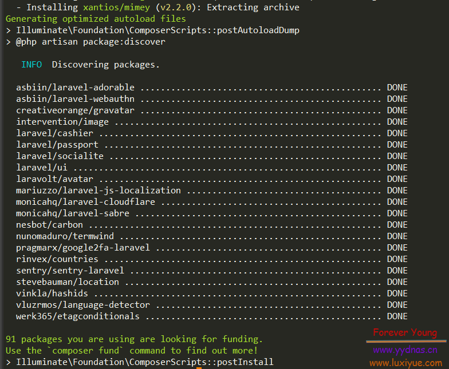Select the INFO label text
Image resolution: width=449 pixels, height=369 pixels.
(31, 65)
